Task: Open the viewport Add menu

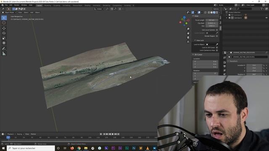Action: point(32,13)
